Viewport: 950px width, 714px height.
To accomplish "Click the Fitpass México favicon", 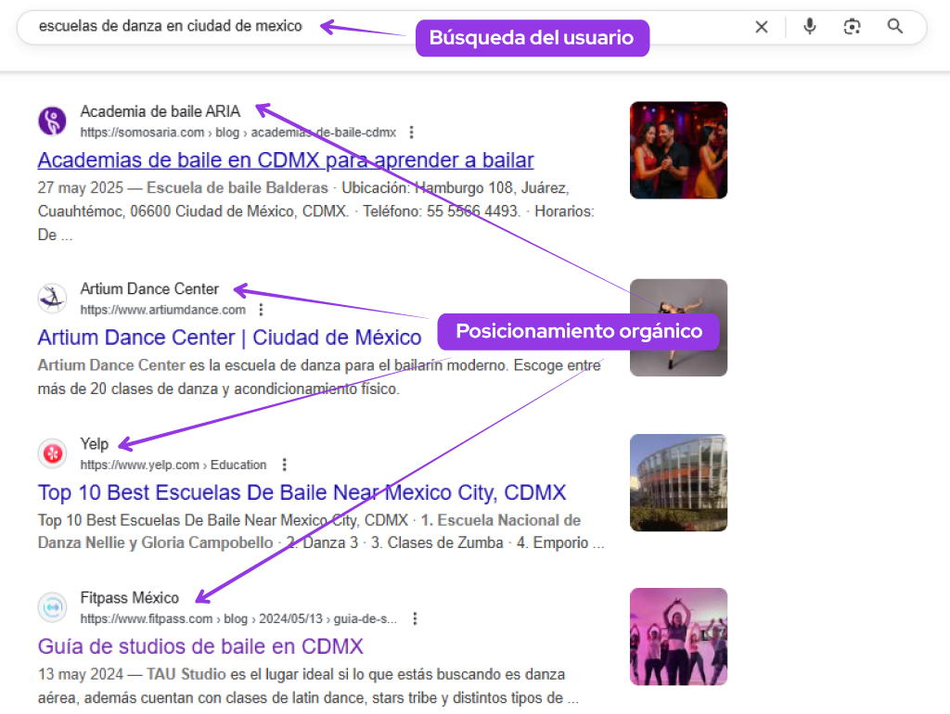I will [x=52, y=607].
